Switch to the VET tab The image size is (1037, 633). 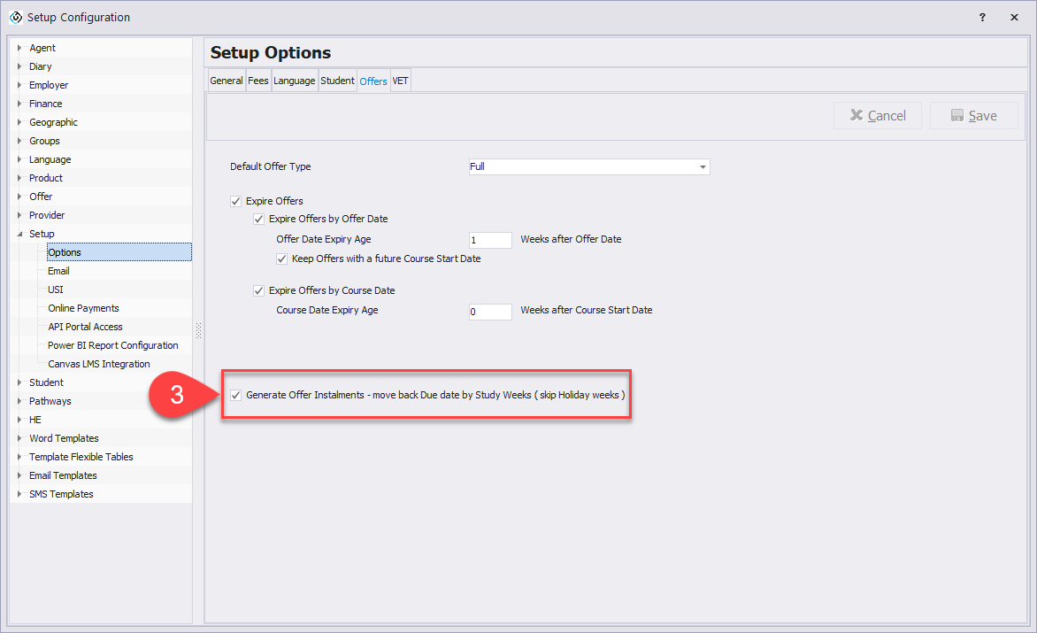(x=400, y=81)
